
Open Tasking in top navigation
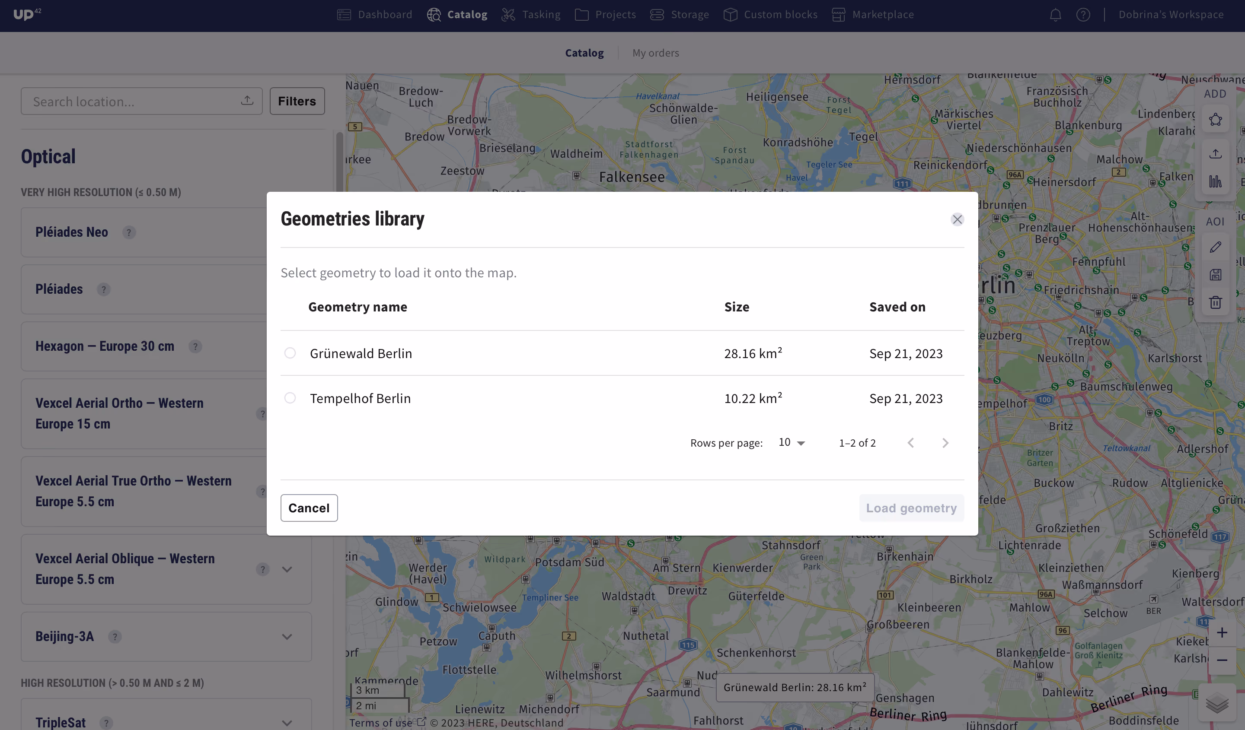point(530,15)
